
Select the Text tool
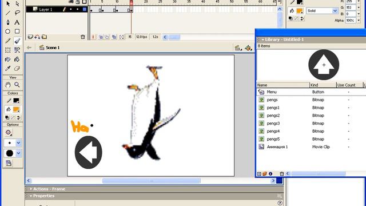coord(17,22)
